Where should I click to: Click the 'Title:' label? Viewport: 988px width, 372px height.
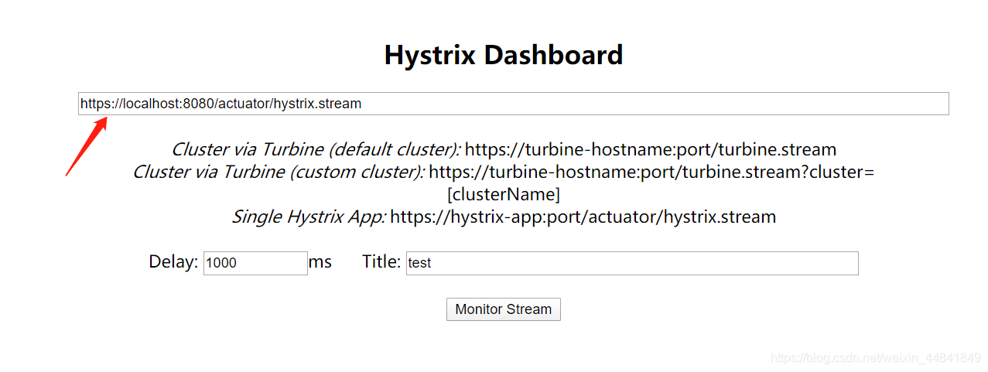tap(381, 262)
